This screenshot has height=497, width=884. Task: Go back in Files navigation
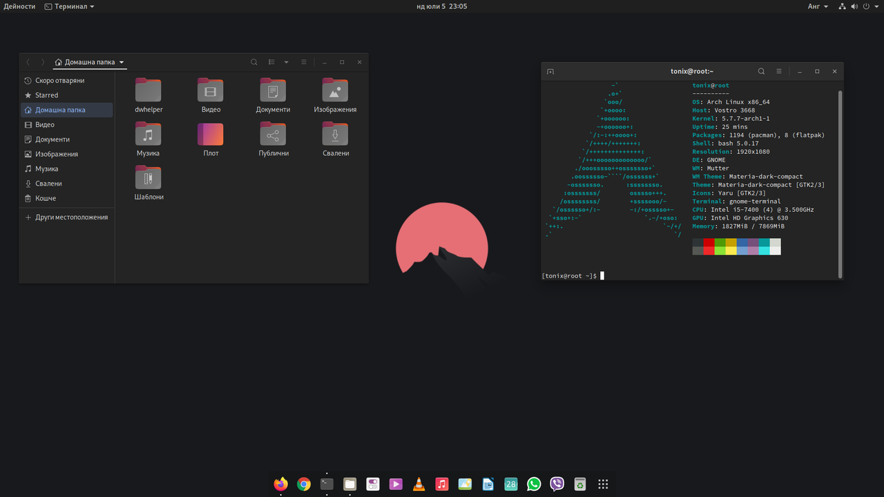28,62
